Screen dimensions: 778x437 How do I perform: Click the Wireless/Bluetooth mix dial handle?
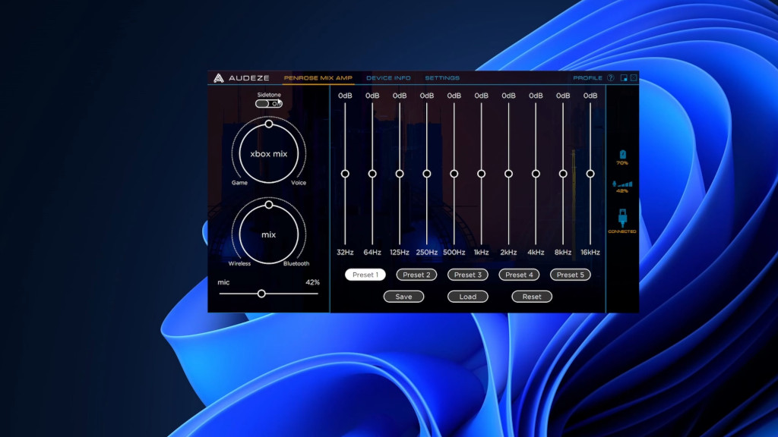pos(269,205)
